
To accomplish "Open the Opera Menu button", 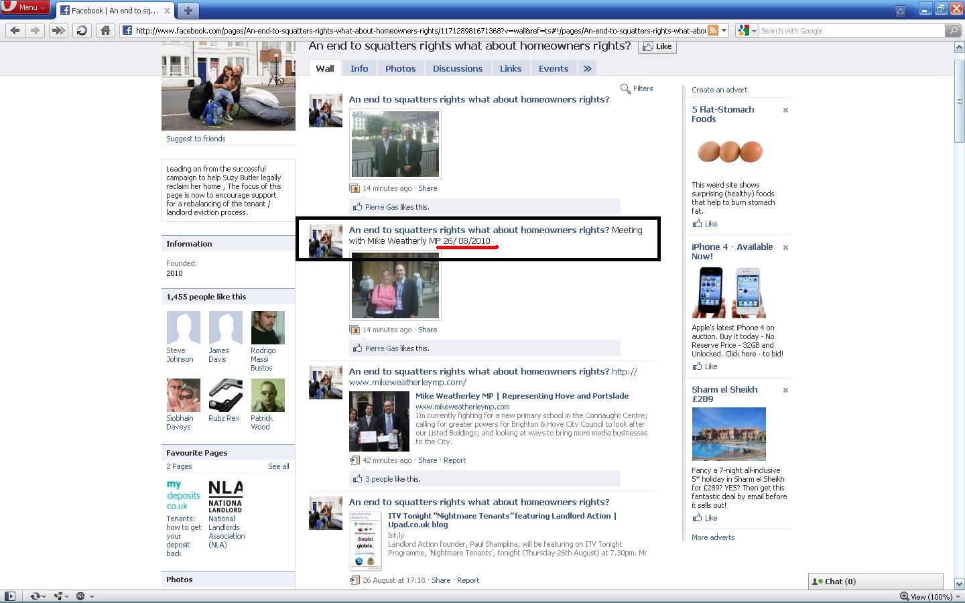I will (25, 7).
